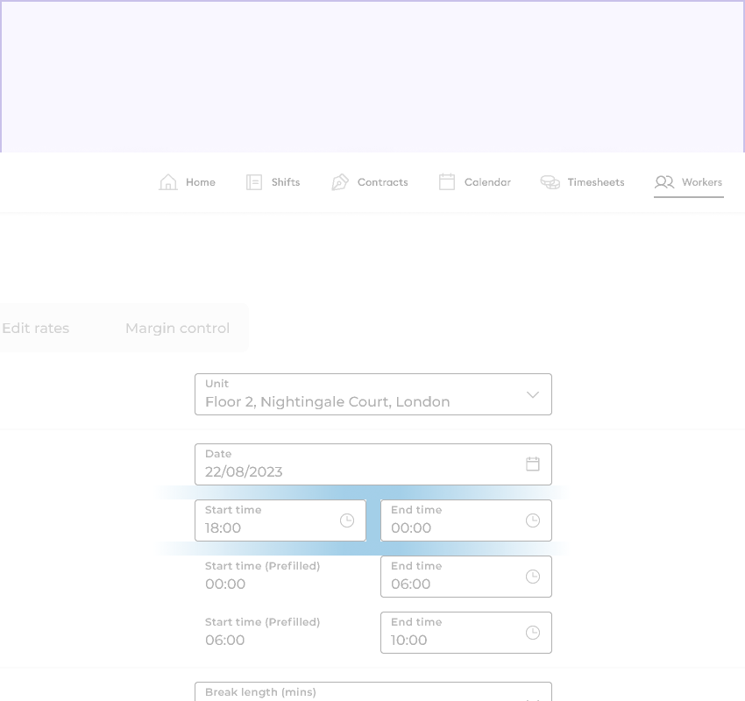Click the End time field showing 00:00

coord(466,520)
